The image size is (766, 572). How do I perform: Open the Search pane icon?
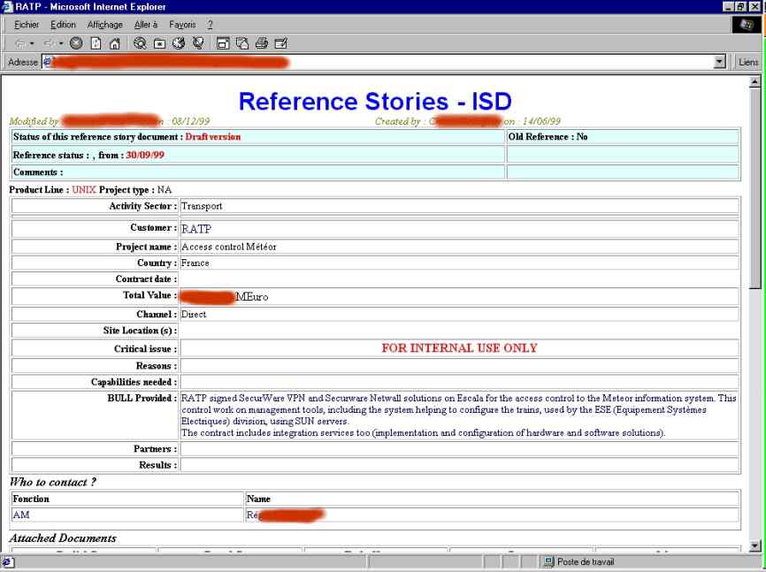tap(140, 43)
